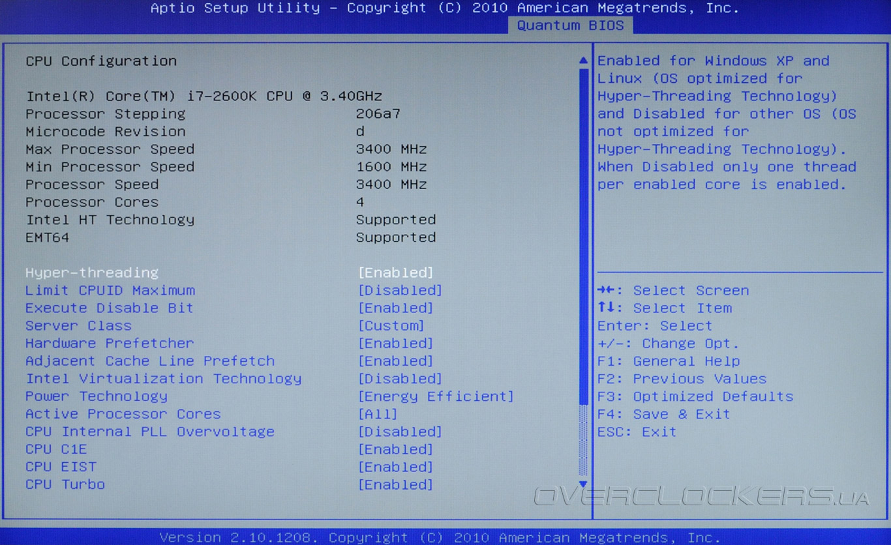Change the Hyper-threading [Enabled] value
This screenshot has height=545, width=891.
pyautogui.click(x=396, y=272)
